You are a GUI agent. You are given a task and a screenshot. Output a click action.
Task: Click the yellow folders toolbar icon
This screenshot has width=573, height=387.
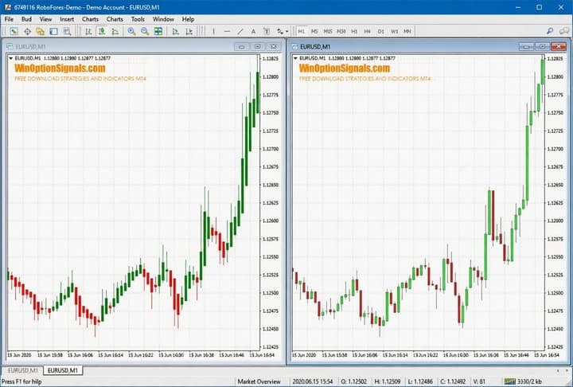(41, 32)
